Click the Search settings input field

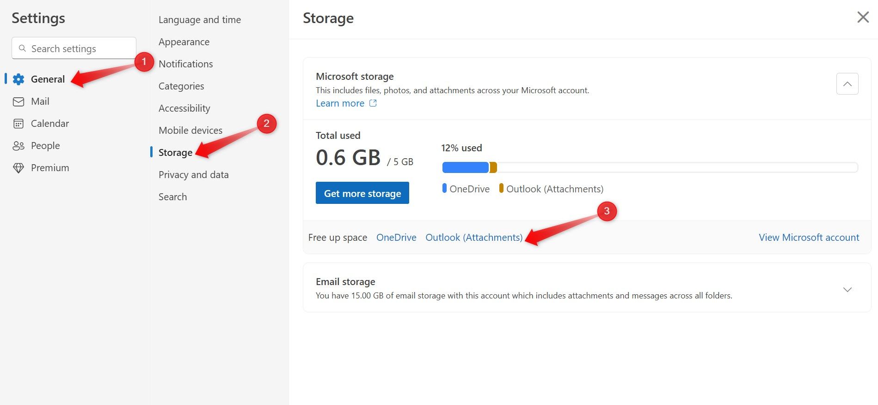click(79, 48)
